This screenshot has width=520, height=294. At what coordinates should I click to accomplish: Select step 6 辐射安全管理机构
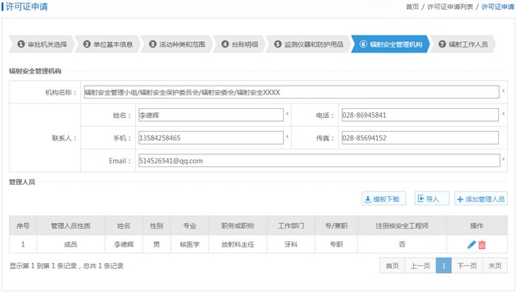point(391,44)
